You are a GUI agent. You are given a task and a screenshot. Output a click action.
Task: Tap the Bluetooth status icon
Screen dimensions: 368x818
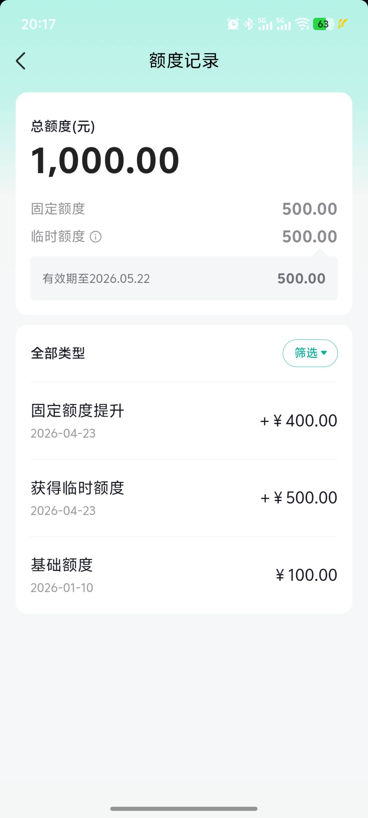click(249, 24)
